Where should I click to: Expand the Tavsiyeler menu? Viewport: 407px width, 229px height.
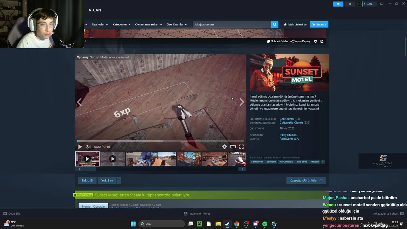point(100,24)
